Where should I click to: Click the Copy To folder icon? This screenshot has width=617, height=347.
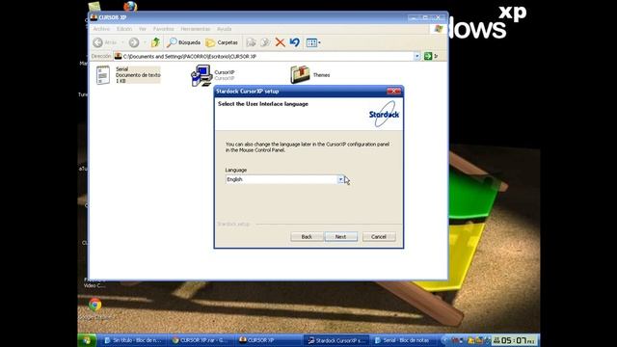266,42
